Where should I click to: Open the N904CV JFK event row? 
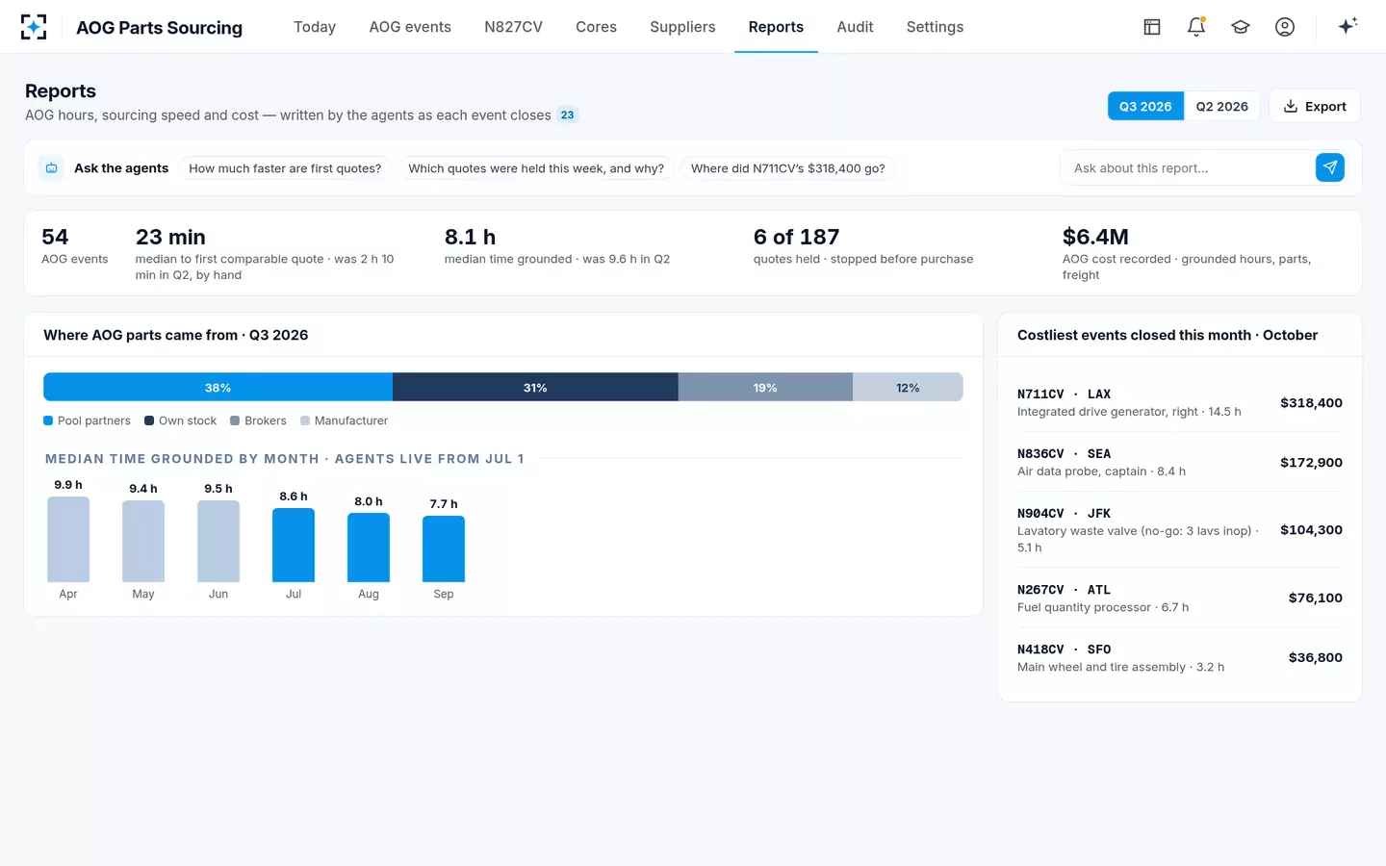[x=1180, y=530]
